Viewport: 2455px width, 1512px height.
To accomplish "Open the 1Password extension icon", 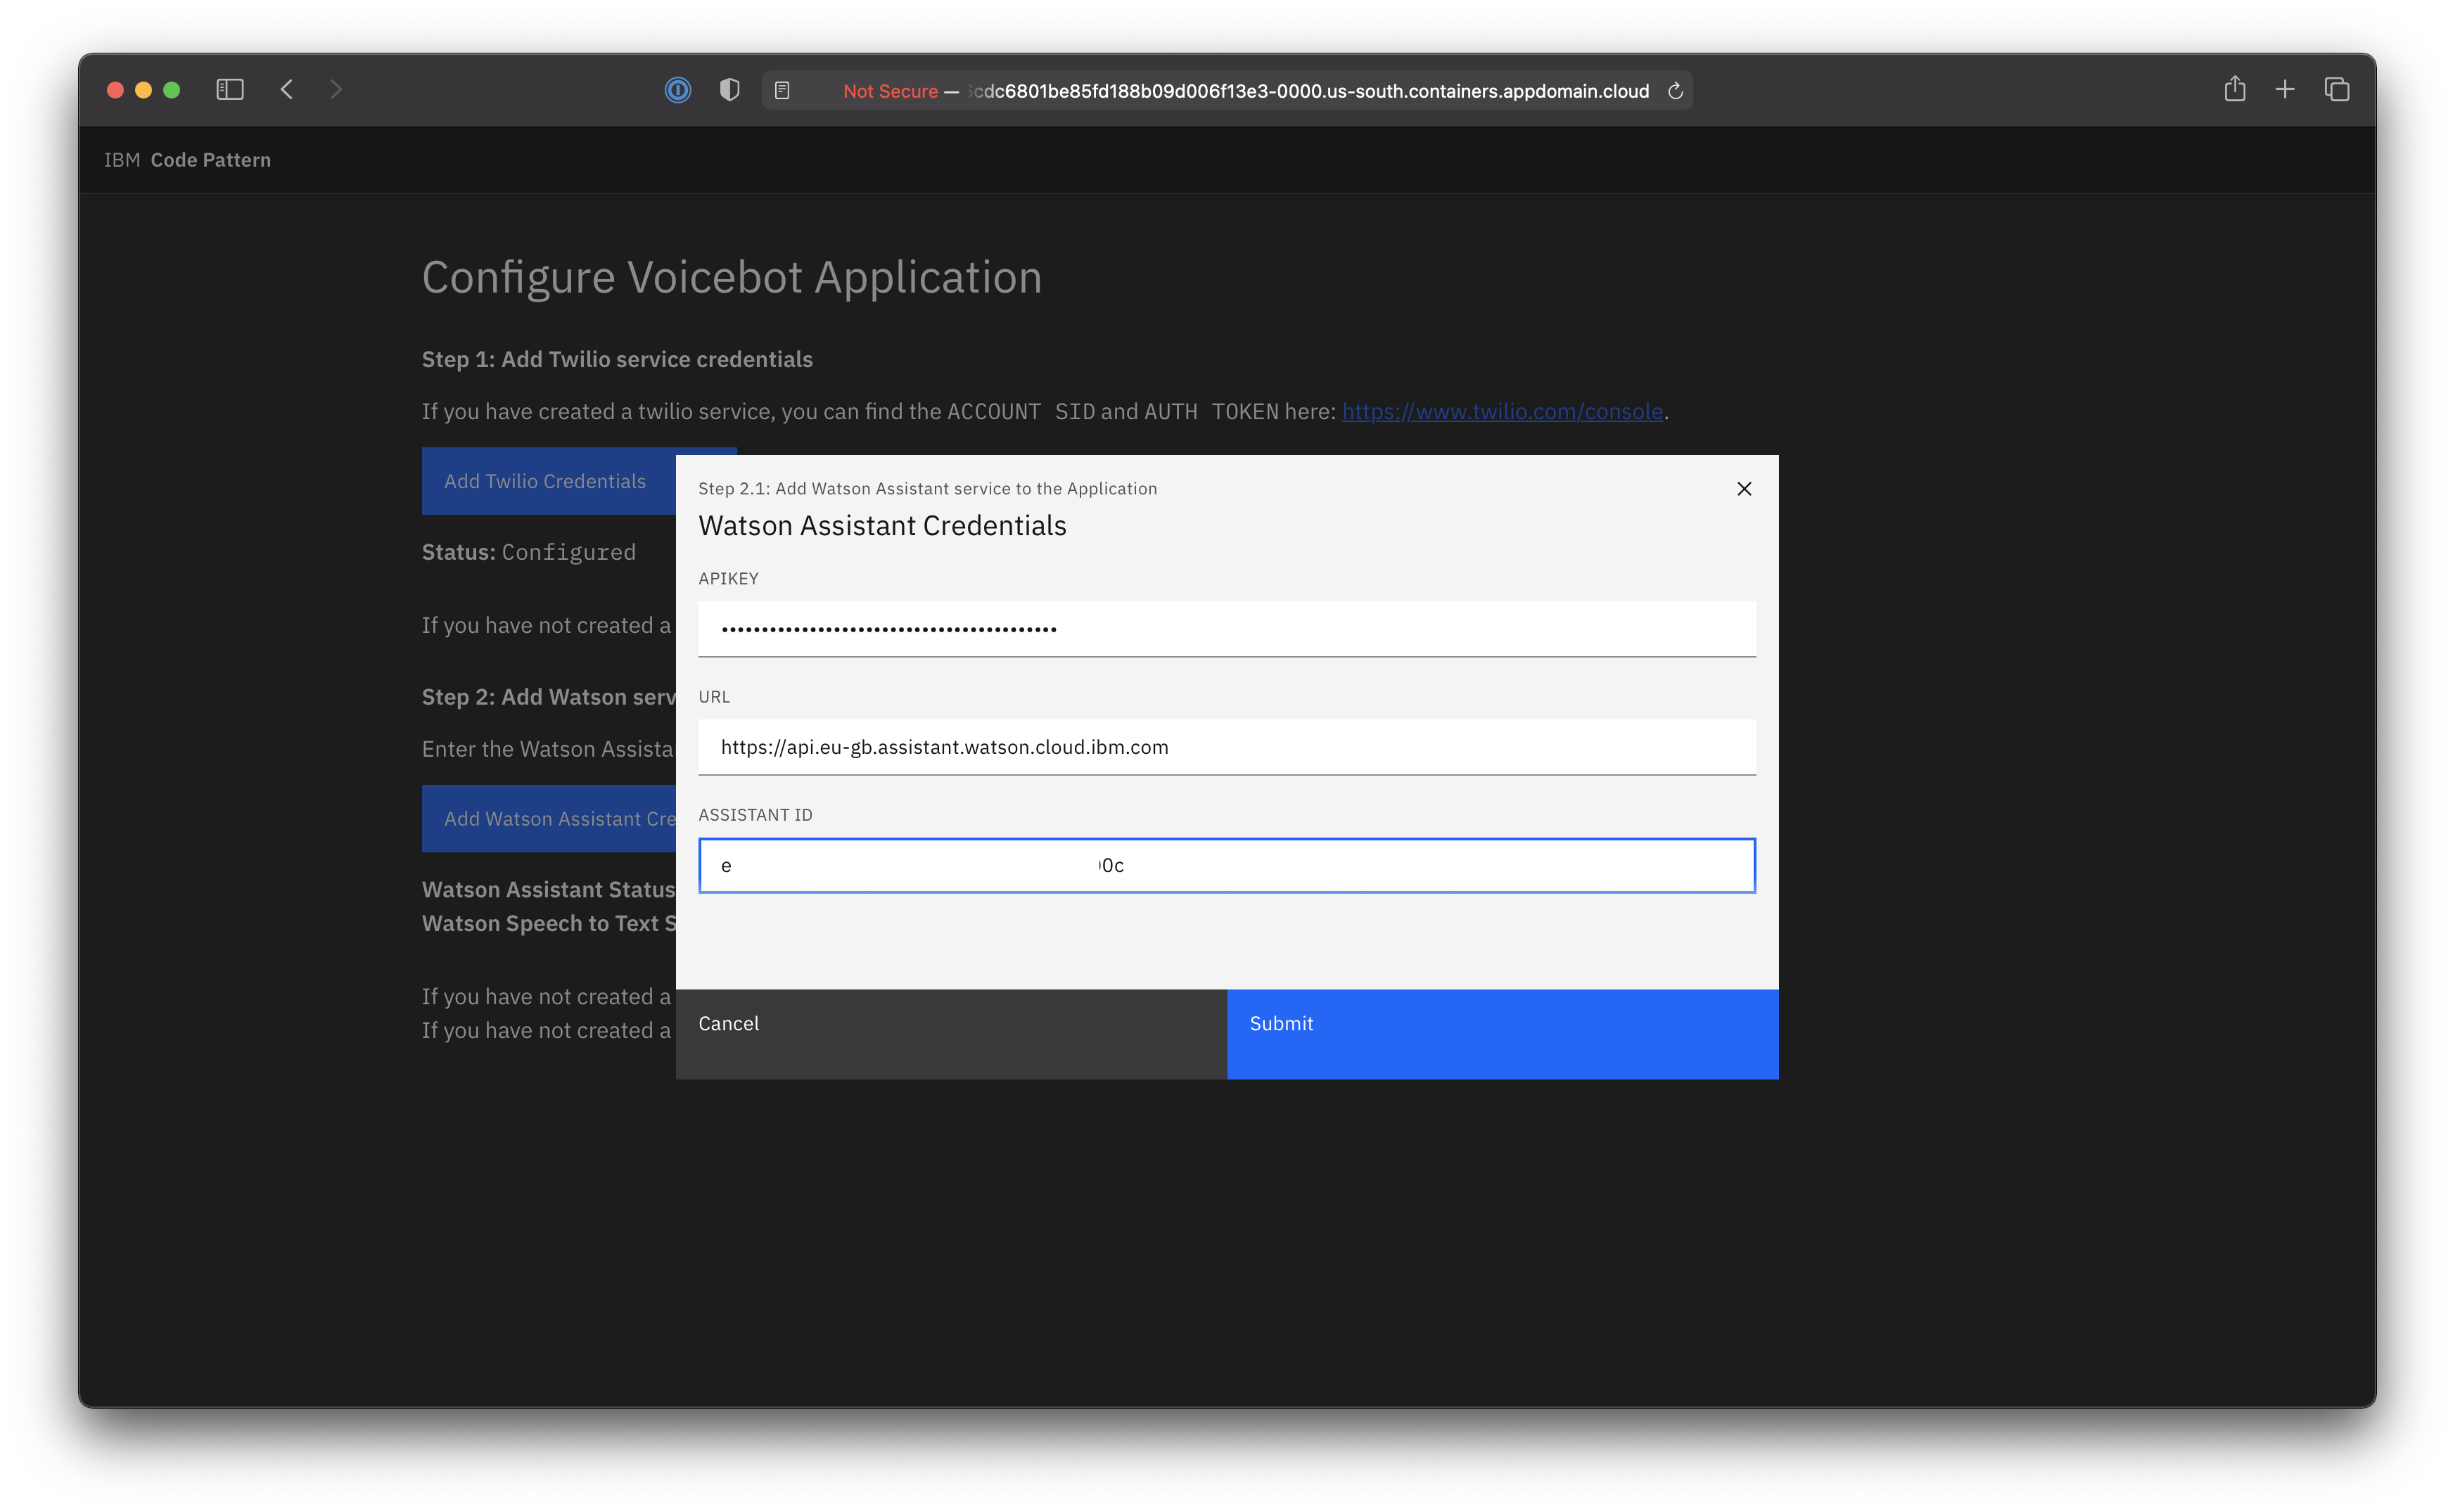I will point(678,91).
